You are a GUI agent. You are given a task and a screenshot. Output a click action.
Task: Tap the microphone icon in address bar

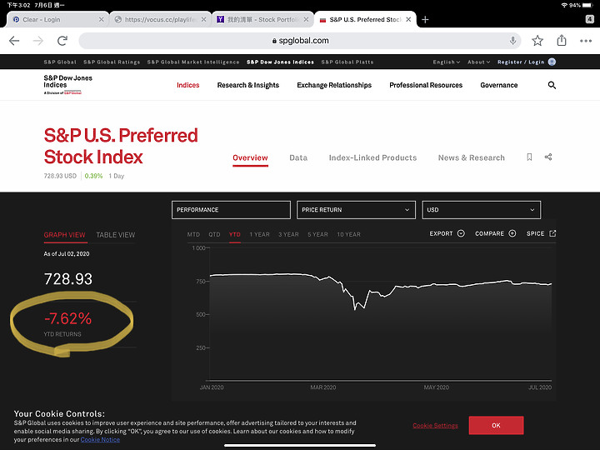click(x=512, y=41)
